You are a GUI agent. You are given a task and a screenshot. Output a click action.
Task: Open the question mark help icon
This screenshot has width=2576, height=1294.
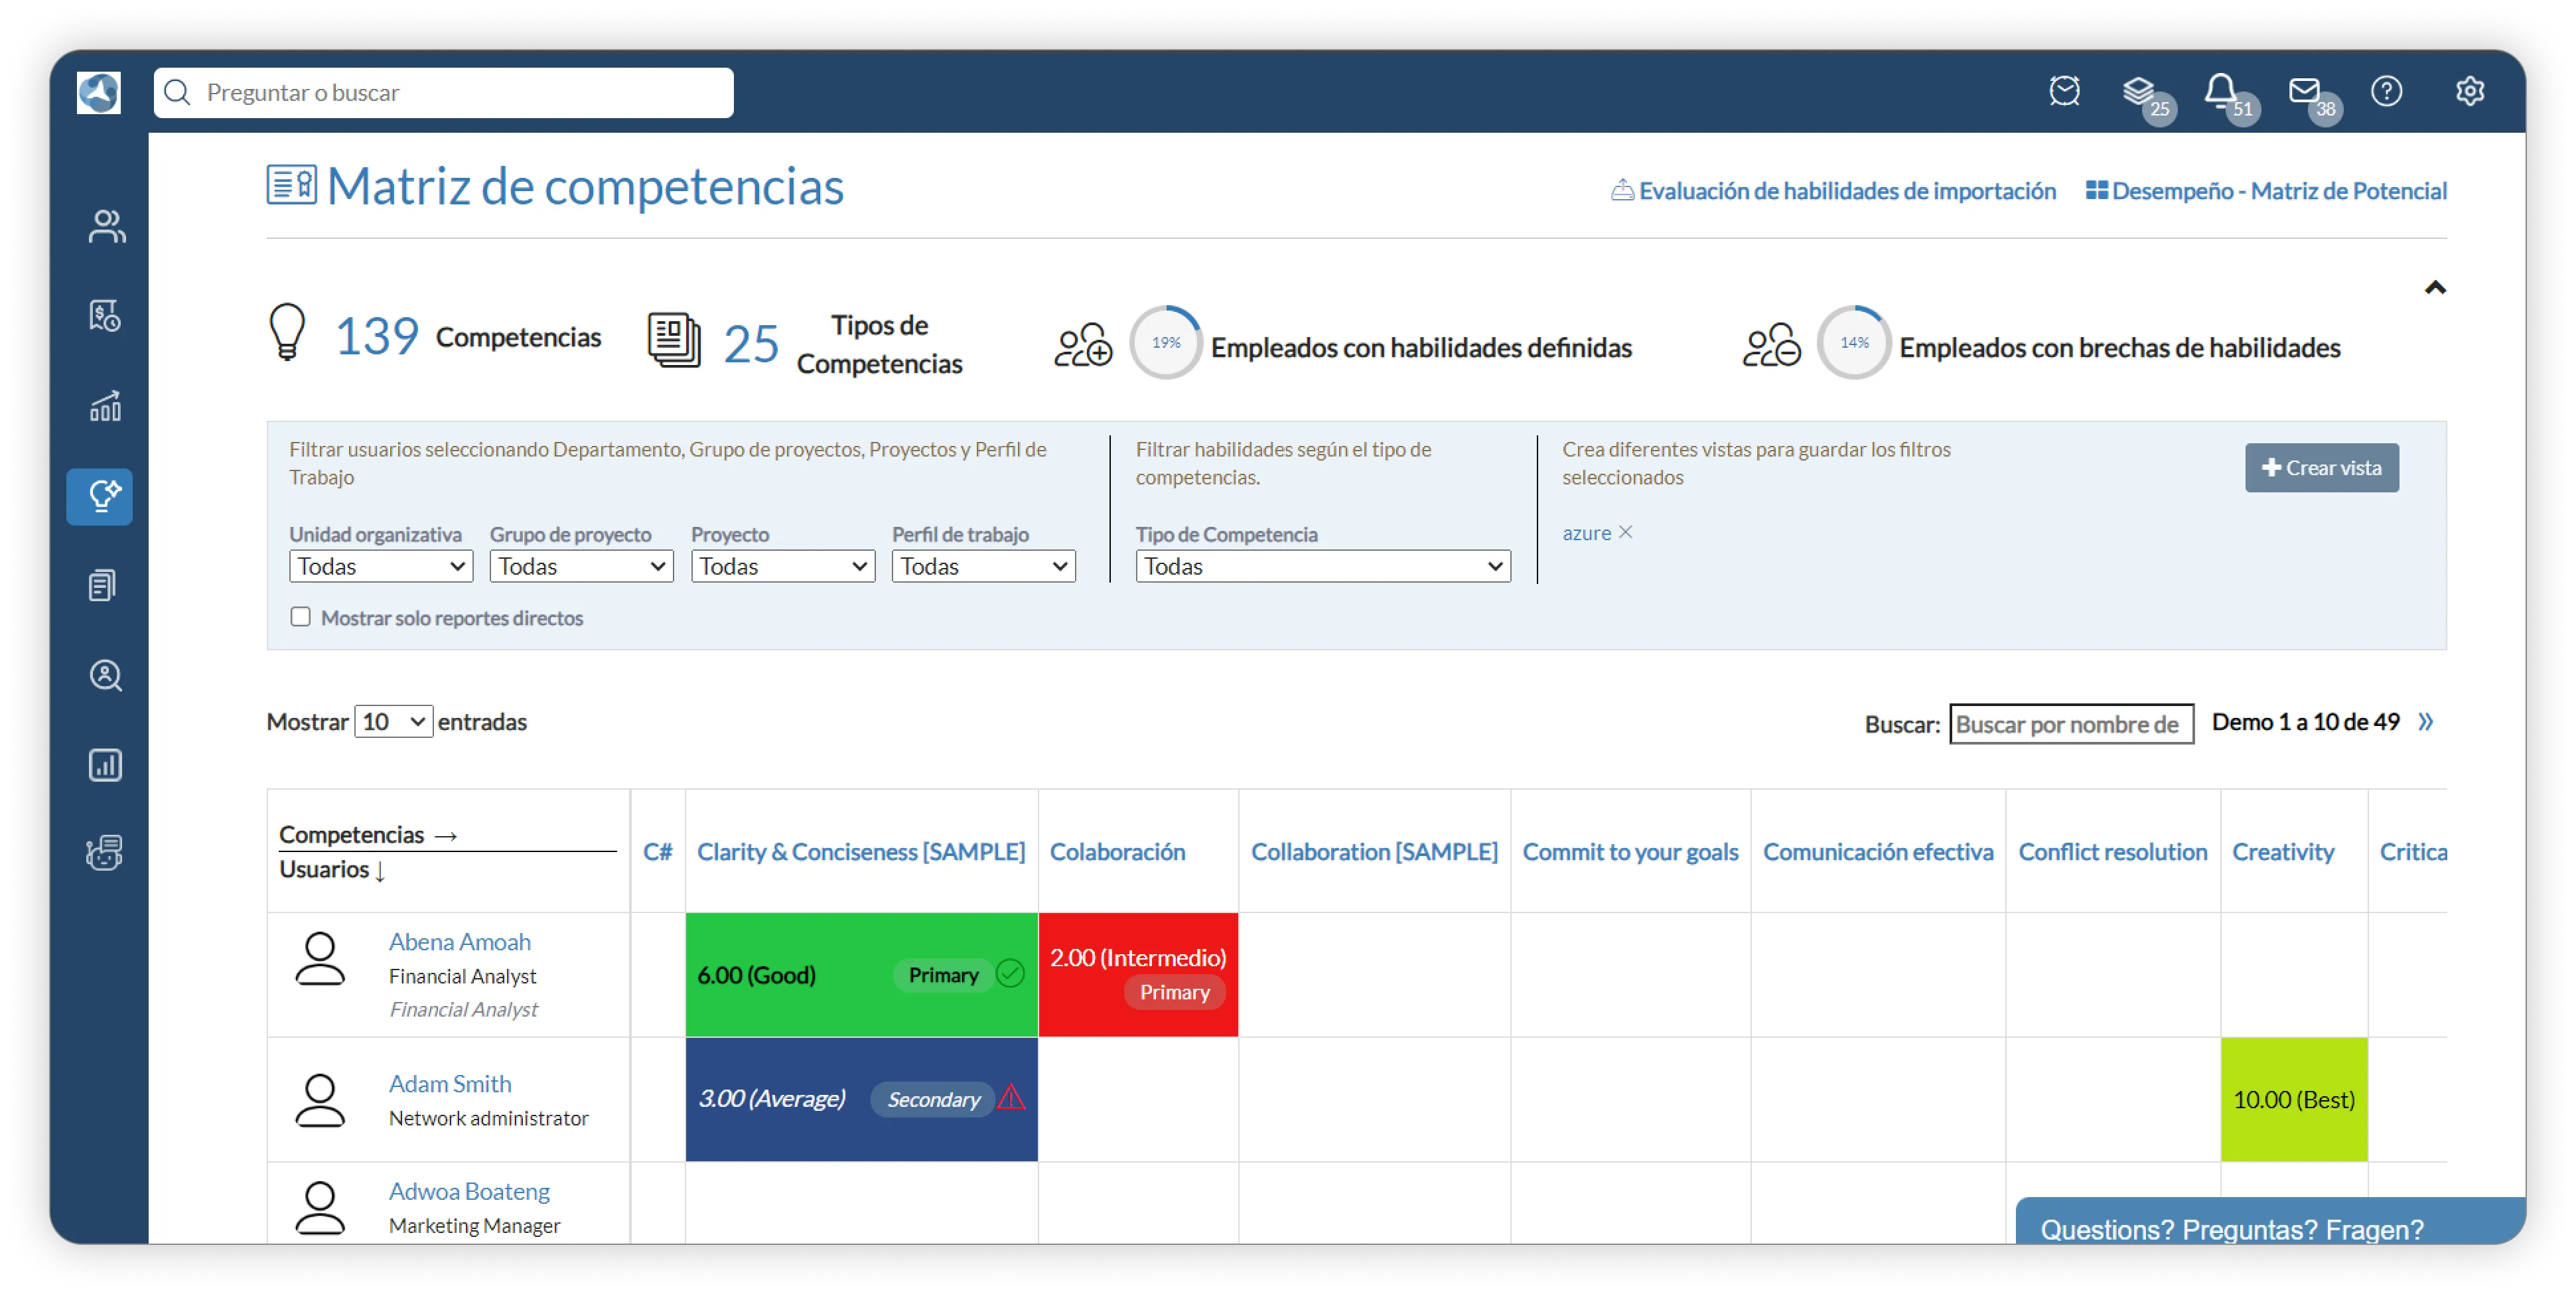(2386, 91)
